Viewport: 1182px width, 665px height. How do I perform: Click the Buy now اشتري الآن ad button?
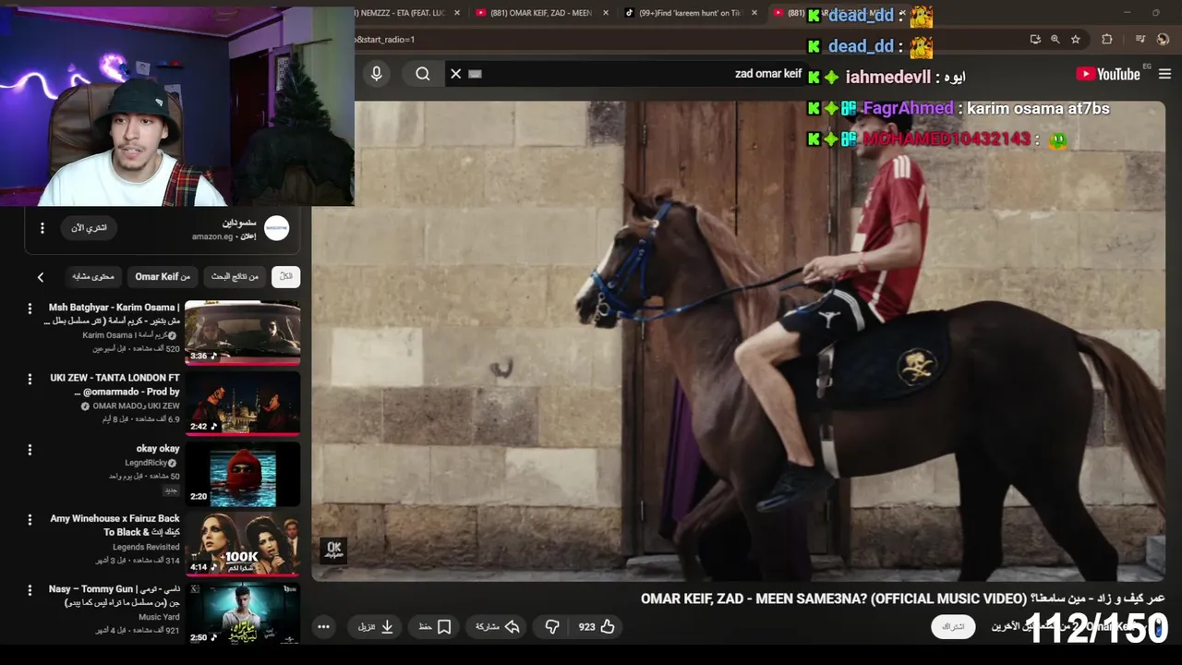(90, 227)
